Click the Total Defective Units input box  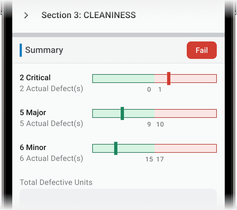[x=118, y=199]
